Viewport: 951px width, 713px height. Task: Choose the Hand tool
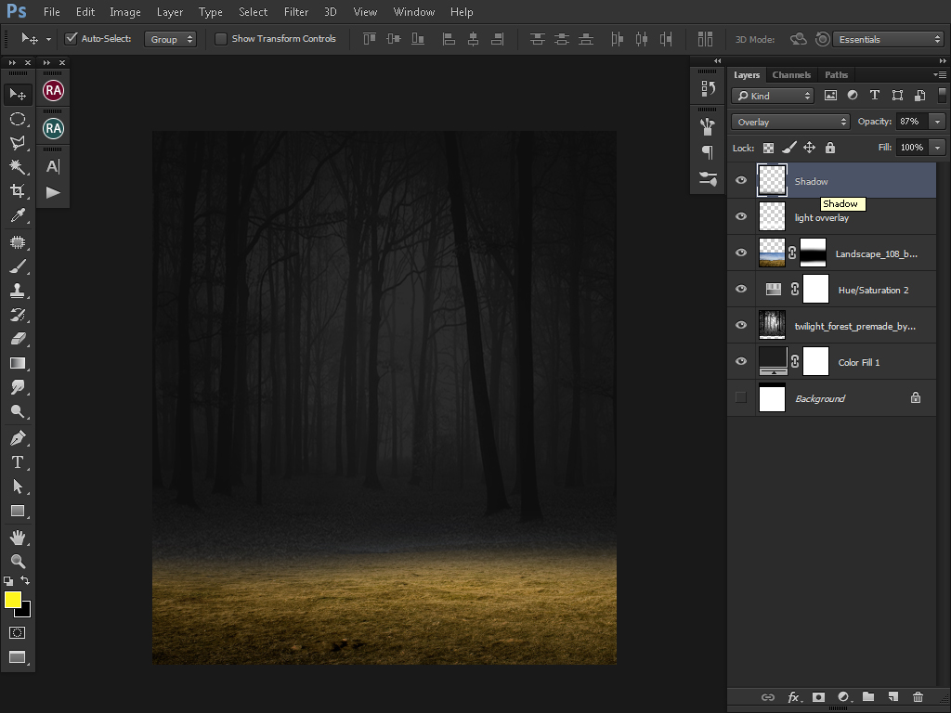point(17,538)
